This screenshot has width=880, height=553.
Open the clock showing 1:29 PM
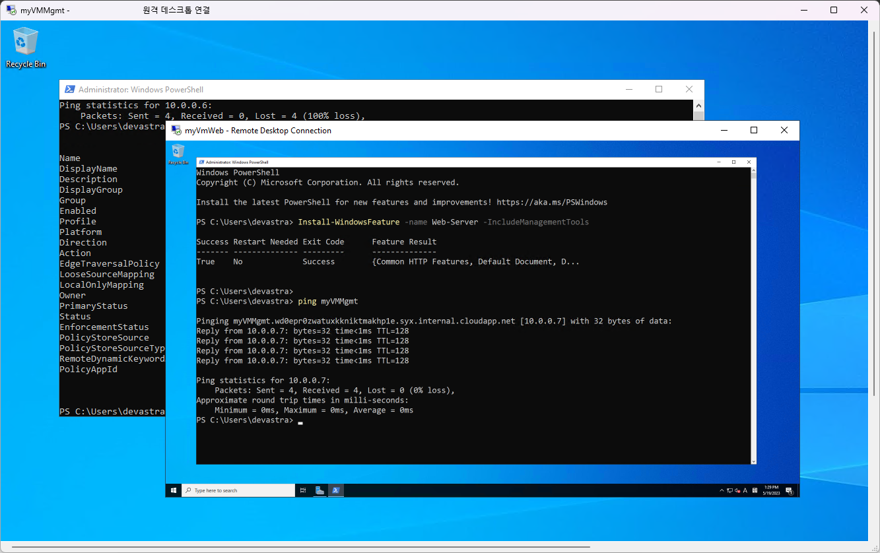[770, 490]
